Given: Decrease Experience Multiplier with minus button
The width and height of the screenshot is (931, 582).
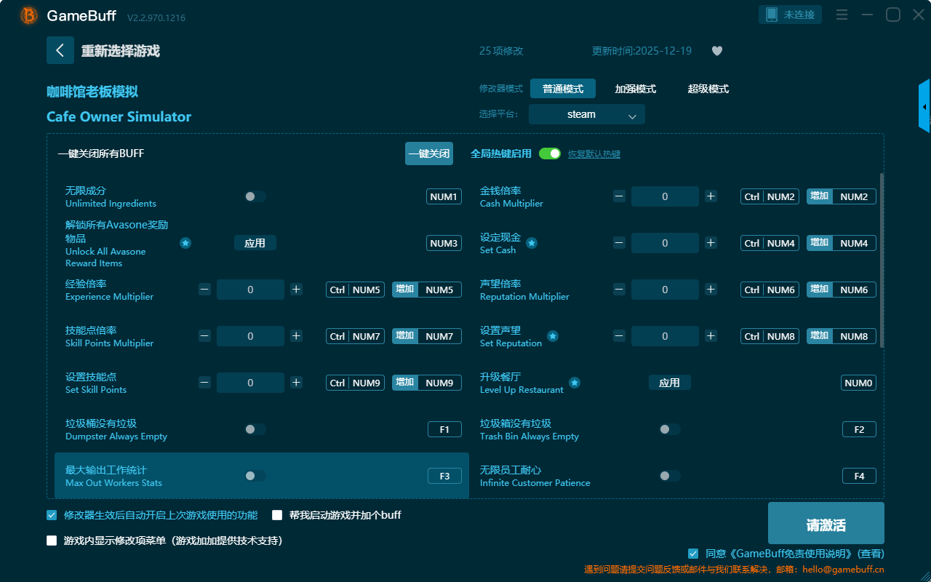Looking at the screenshot, I should click(x=204, y=290).
